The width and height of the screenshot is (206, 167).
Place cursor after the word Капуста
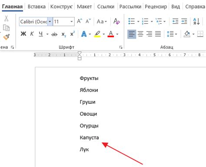point(99,138)
